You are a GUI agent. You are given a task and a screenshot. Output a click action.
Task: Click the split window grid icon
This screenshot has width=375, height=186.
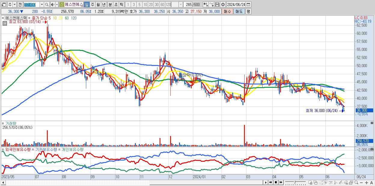click(310, 182)
